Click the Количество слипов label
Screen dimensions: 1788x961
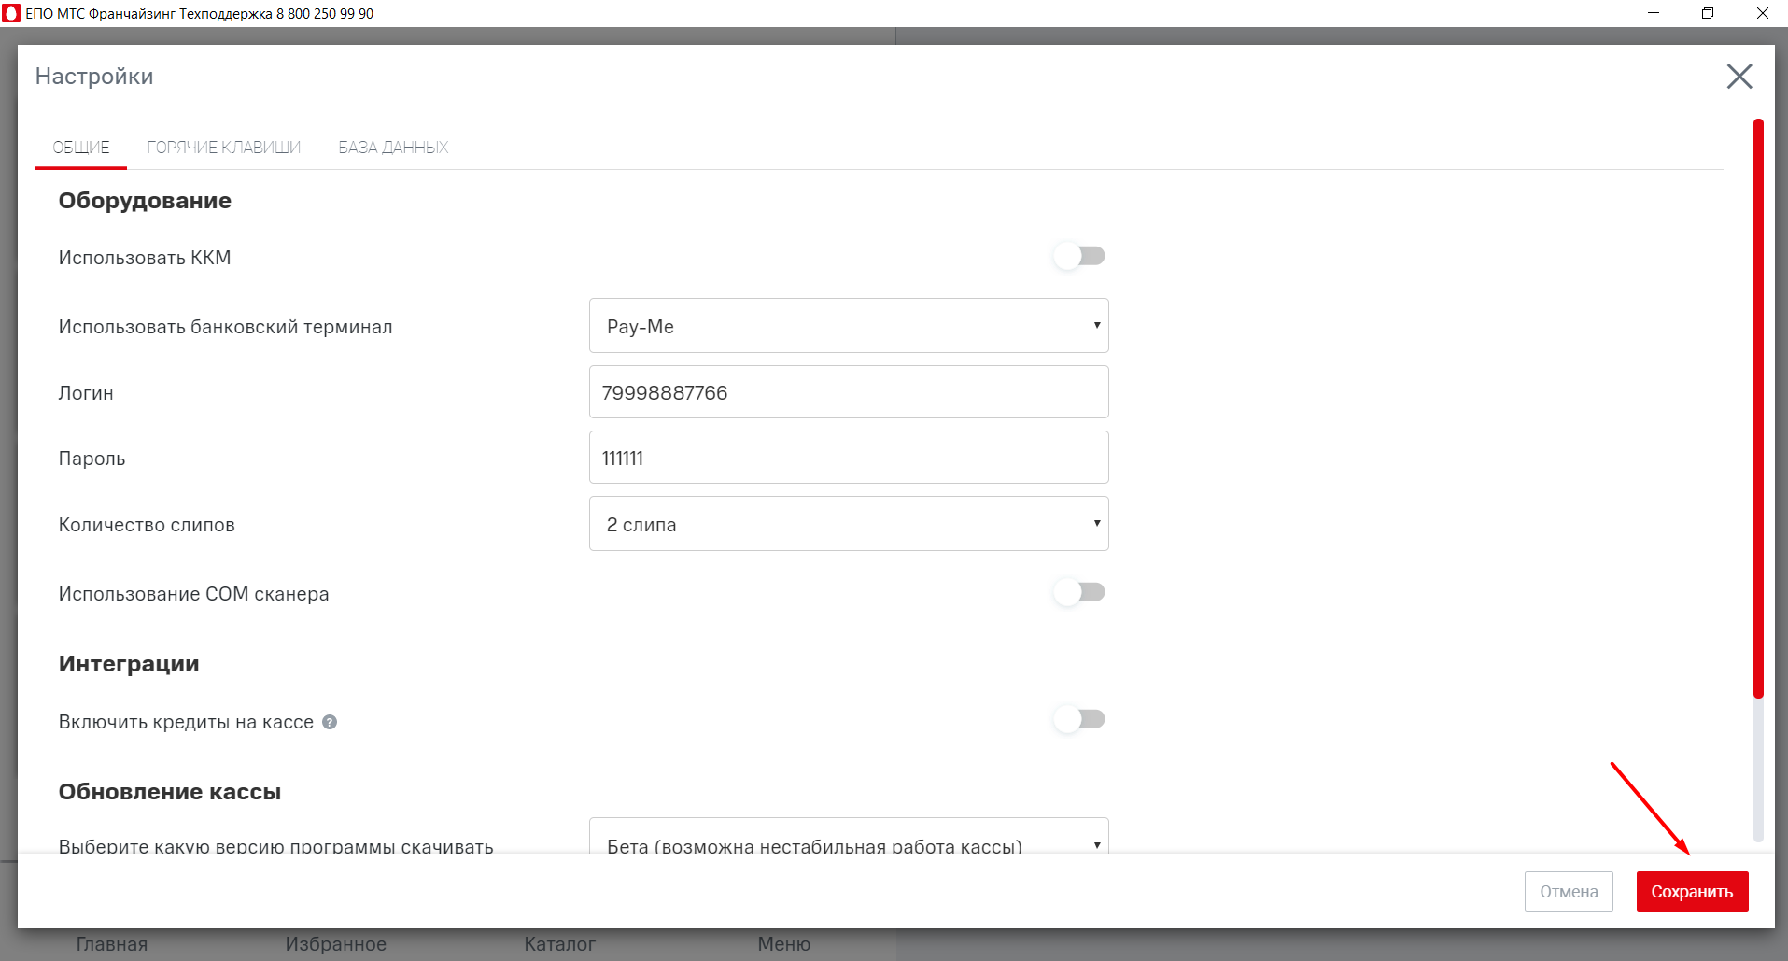(x=147, y=525)
